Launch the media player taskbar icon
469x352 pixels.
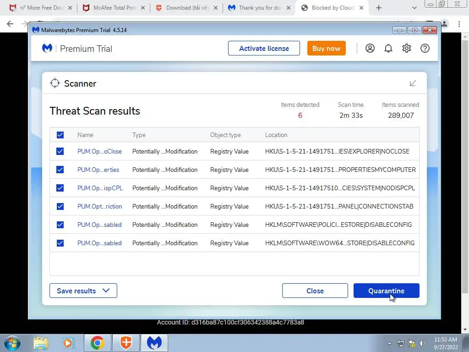point(68,343)
